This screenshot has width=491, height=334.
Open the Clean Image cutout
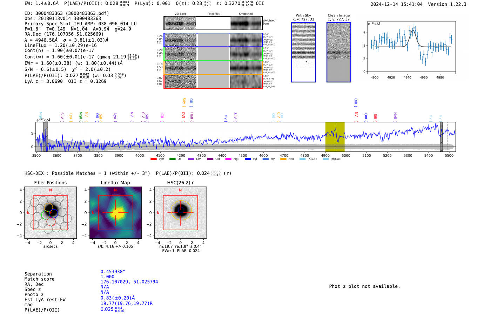[x=339, y=52]
